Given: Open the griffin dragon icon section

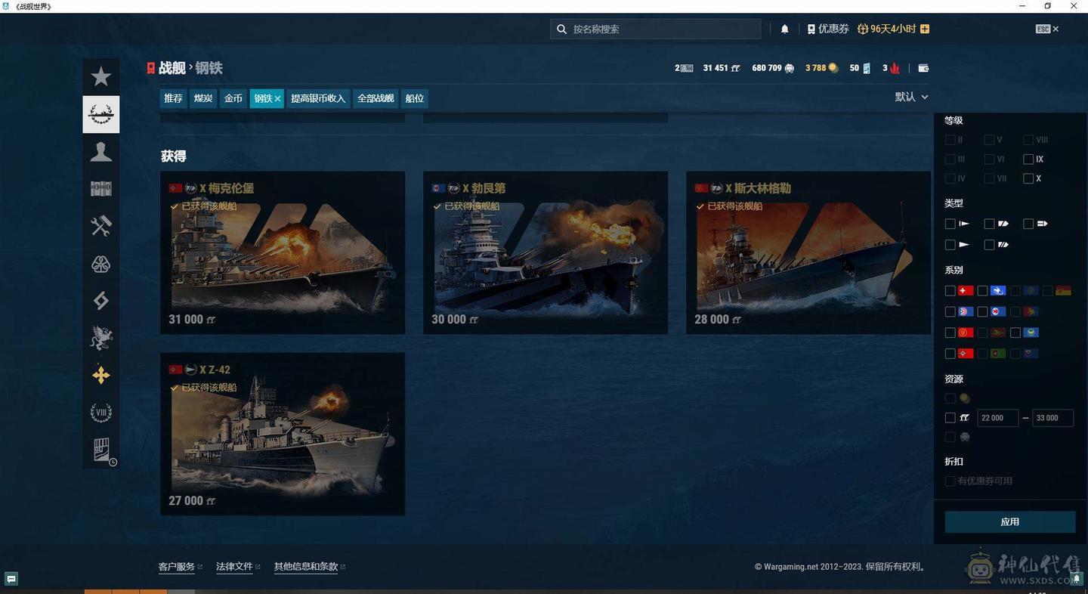Looking at the screenshot, I should pos(101,338).
